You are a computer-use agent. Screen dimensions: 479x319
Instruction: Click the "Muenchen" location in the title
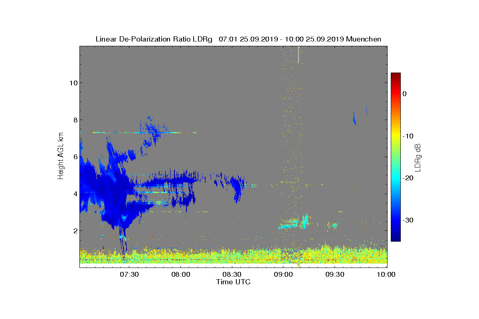coord(364,39)
